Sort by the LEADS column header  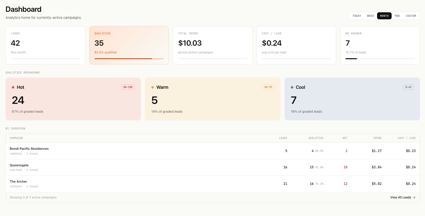pos(283,138)
